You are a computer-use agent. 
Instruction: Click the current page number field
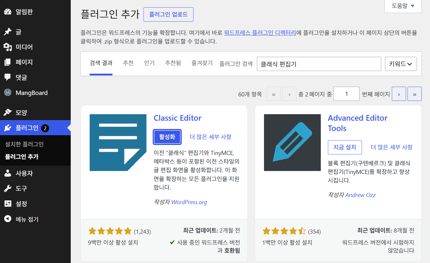347,94
